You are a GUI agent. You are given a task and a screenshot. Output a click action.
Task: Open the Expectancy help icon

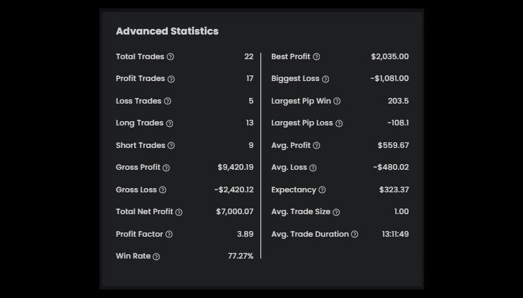tap(322, 190)
